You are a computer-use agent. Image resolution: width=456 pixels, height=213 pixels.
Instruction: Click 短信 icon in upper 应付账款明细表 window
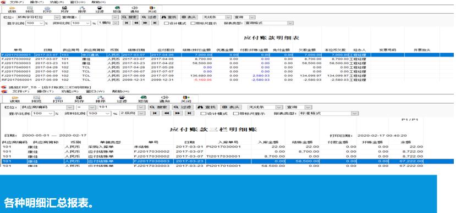point(117,9)
